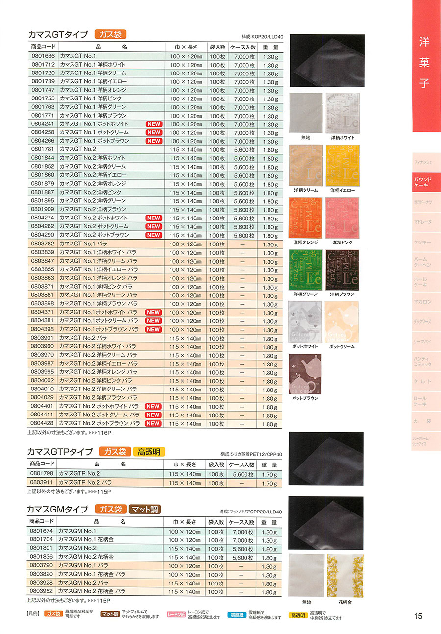
Task: Open the 洋柄オレンジ pattern thumbnail
Action: click(306, 217)
